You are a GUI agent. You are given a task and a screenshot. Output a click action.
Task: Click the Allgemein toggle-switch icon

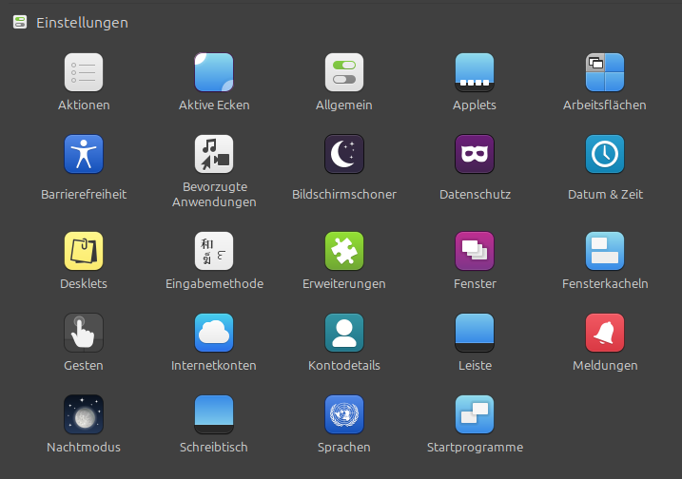[344, 72]
